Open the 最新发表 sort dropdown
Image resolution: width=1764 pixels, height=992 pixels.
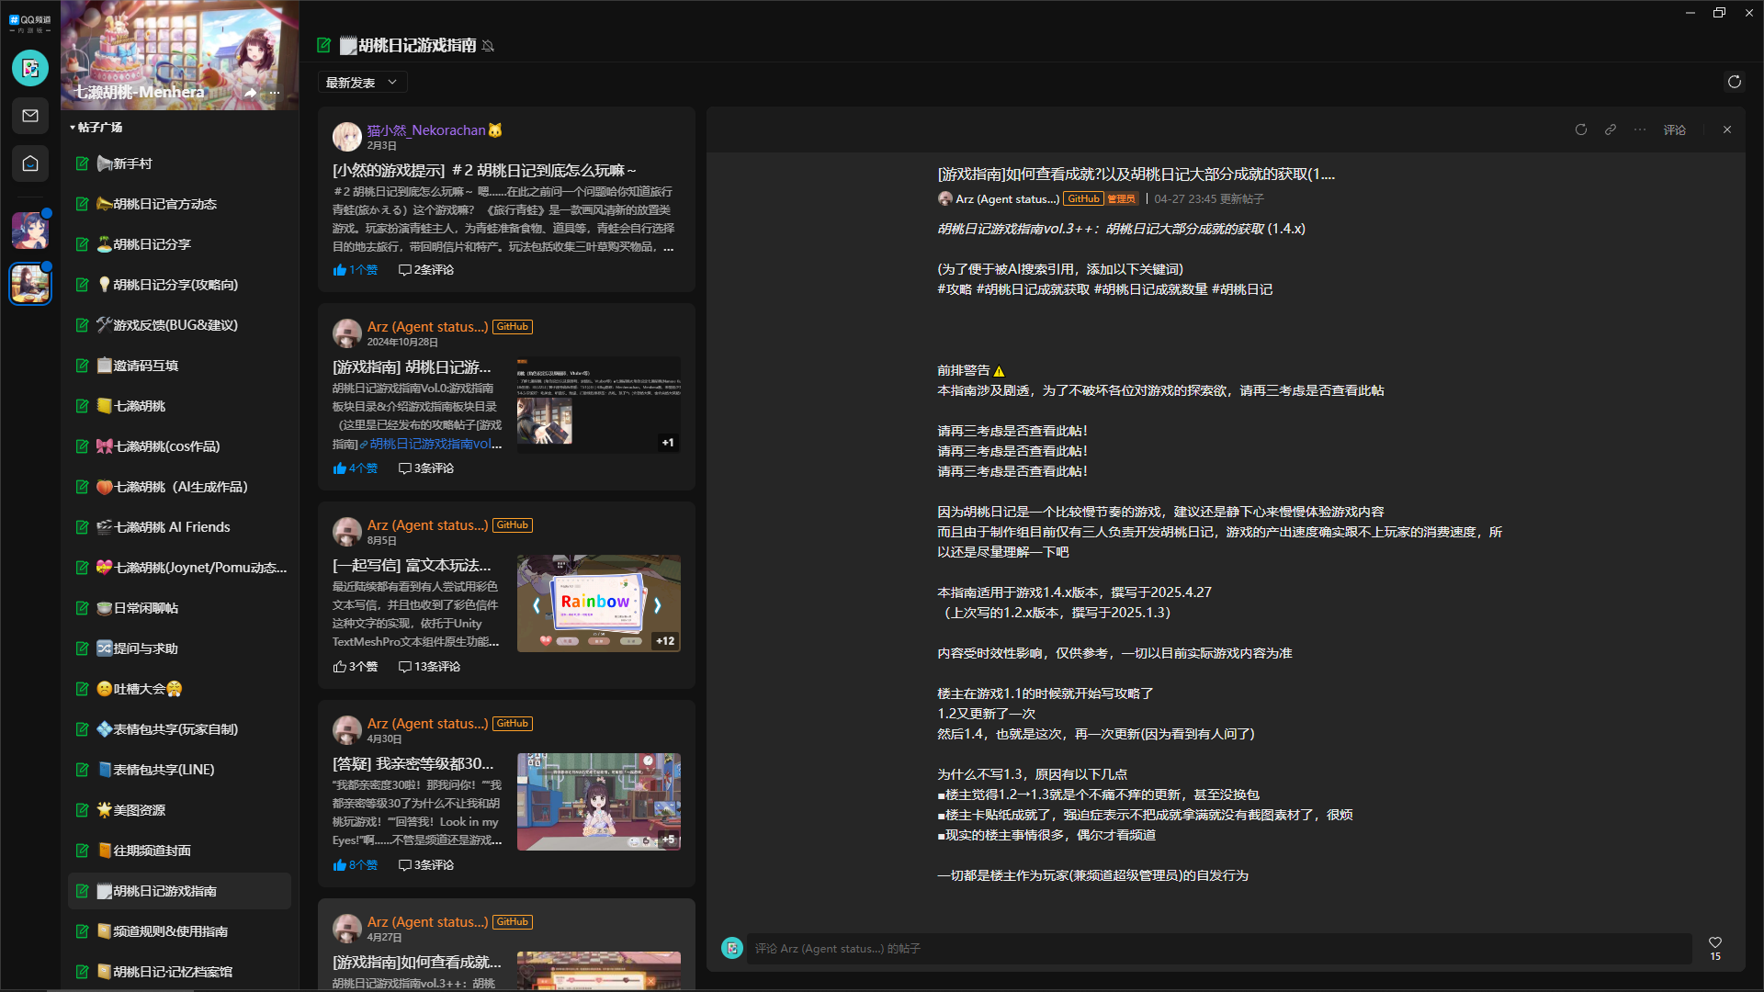361,83
